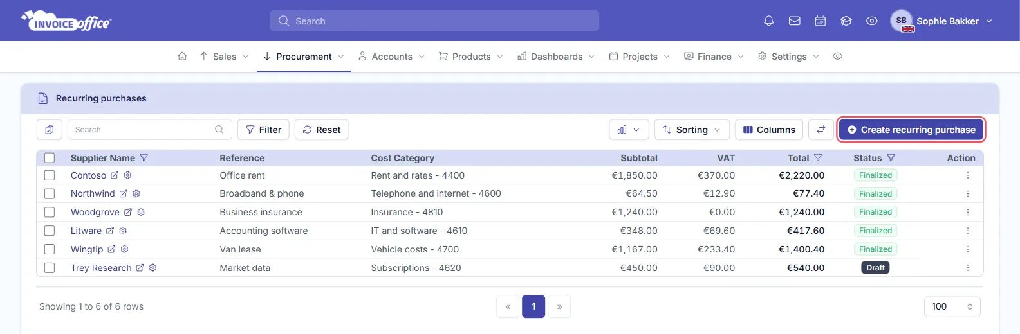Open the Columns button
1020x334 pixels.
pos(769,130)
